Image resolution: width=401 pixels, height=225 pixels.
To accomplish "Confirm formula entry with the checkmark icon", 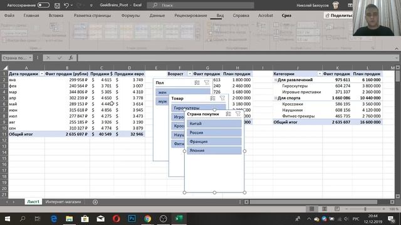I will coord(60,58).
